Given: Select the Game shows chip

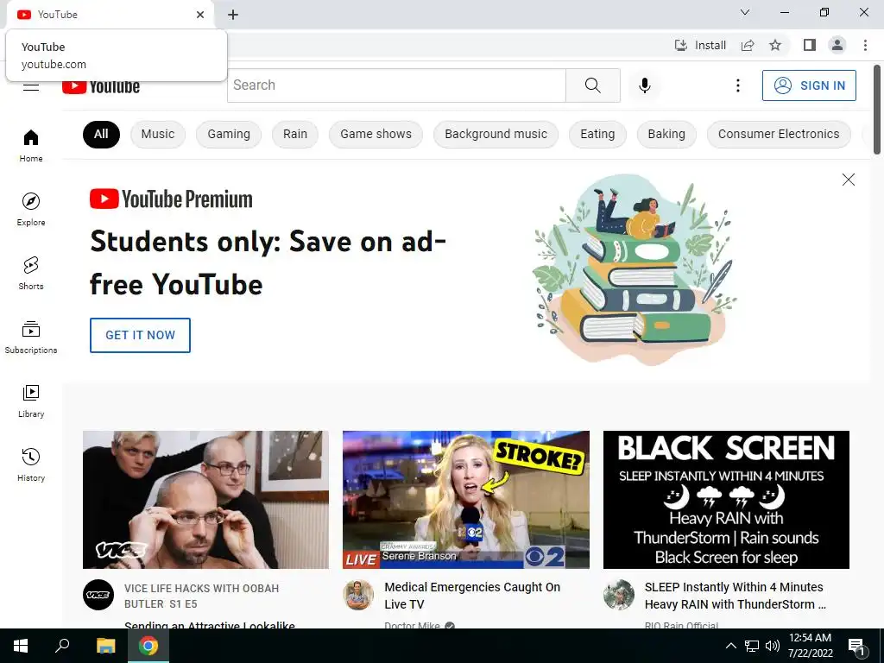Looking at the screenshot, I should [x=376, y=134].
